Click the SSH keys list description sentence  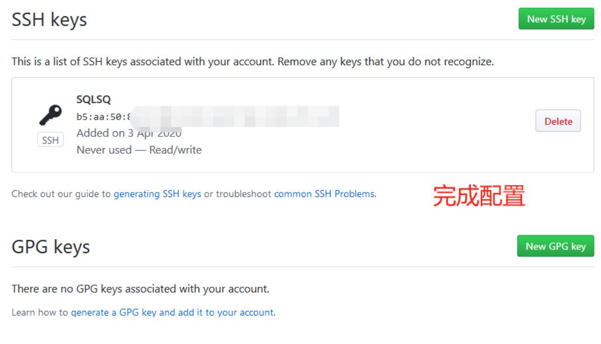point(252,62)
